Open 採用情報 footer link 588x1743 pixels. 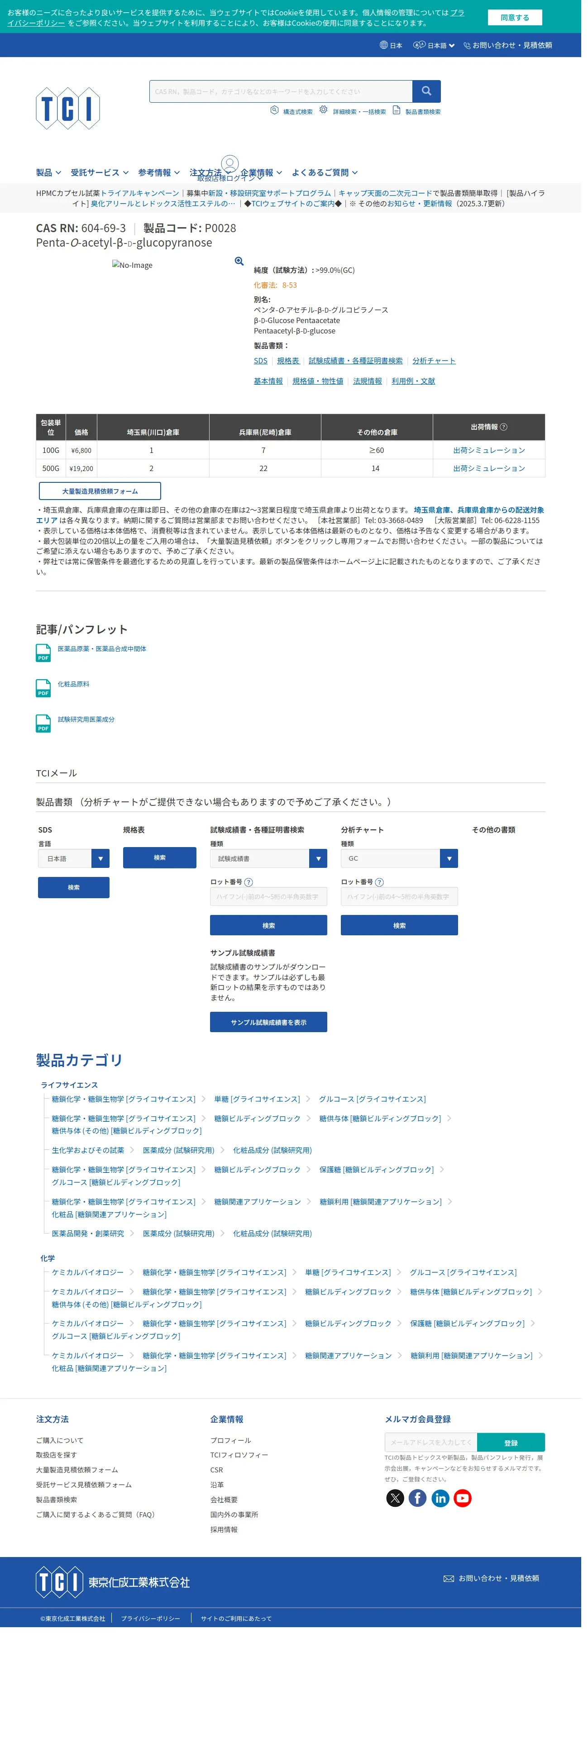click(224, 1529)
